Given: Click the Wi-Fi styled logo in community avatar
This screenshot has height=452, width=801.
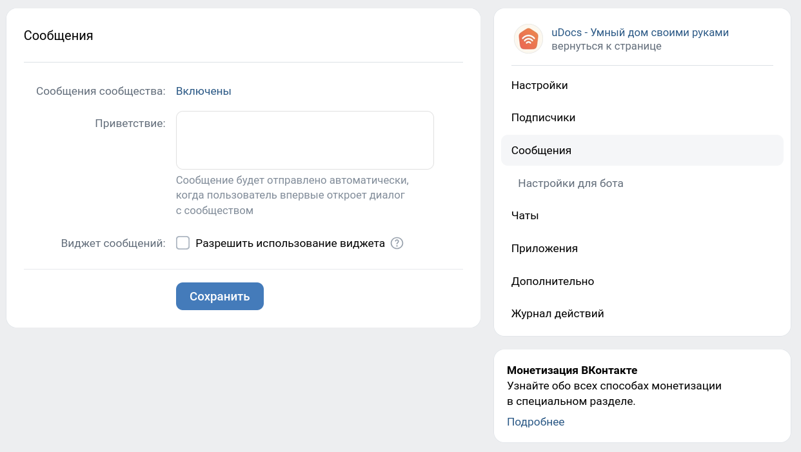Looking at the screenshot, I should (x=528, y=39).
